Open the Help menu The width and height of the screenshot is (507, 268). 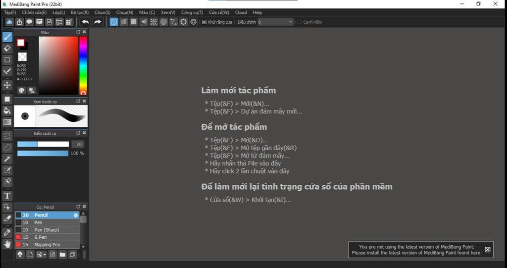[x=257, y=12]
